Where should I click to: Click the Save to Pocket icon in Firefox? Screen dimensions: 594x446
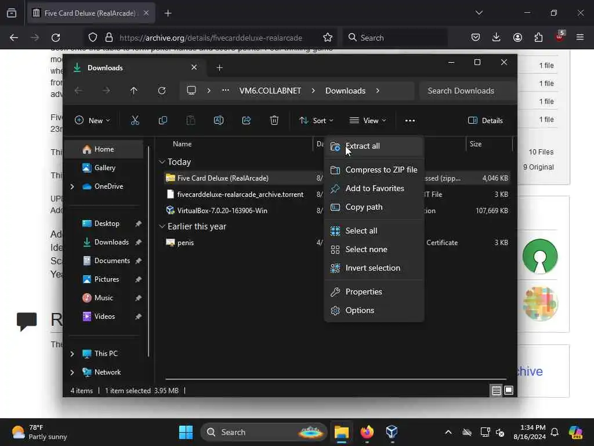(x=476, y=38)
